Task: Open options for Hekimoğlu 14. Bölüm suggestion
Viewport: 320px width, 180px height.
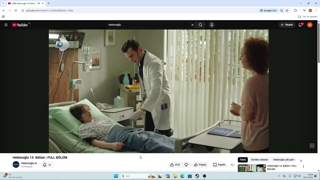Action: [x=303, y=166]
